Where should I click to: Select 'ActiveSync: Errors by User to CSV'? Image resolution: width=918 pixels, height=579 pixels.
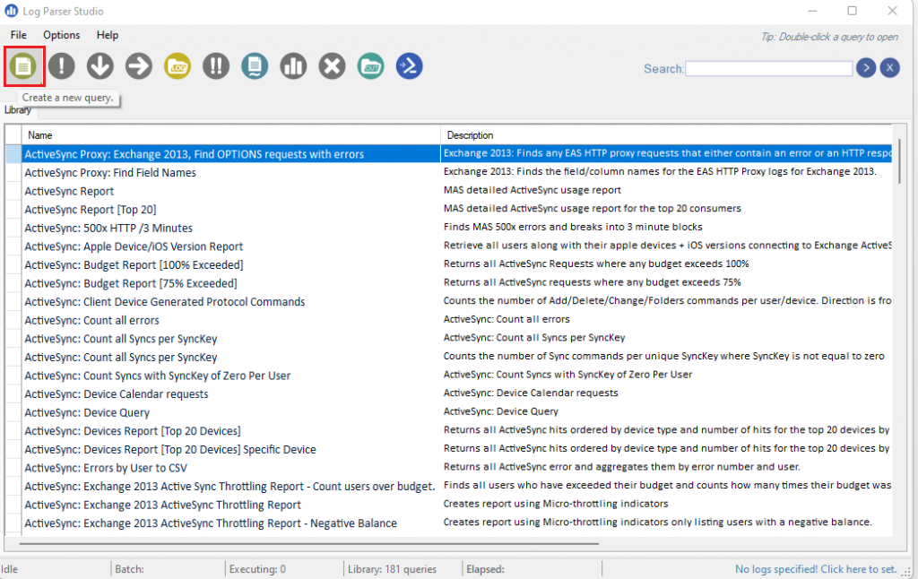point(106,468)
